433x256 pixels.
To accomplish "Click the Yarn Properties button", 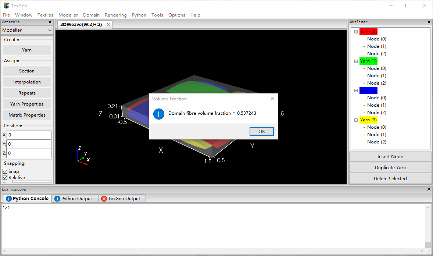I will [x=27, y=104].
